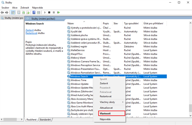The image size is (192, 125).
Task: Sort by Typ spouštění column header
Action: pyautogui.click(x=132, y=23)
